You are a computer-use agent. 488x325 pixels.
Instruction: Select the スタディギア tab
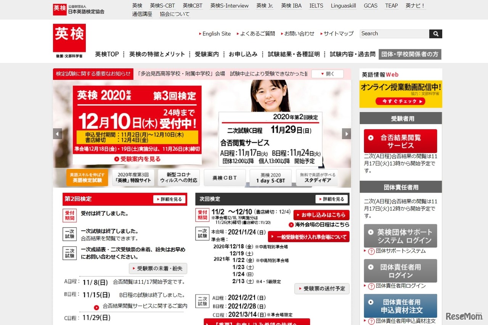tap(316, 177)
